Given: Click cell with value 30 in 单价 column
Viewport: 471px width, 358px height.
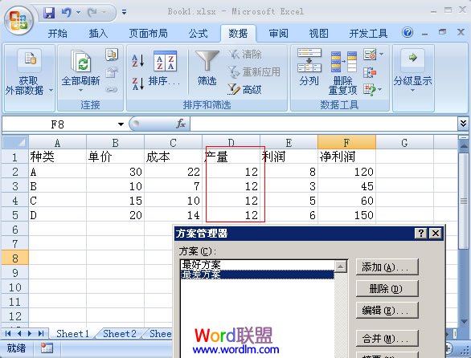Looking at the screenshot, I should coord(115,172).
